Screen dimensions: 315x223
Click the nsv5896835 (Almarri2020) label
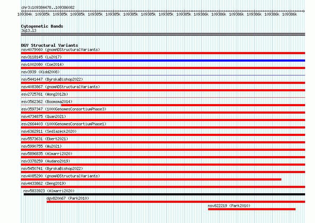point(47,154)
